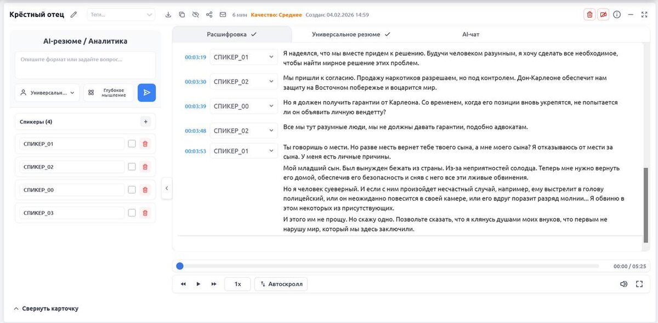658x323 pixels.
Task: Collapse the card via Свернуть карточку
Action: point(46,309)
